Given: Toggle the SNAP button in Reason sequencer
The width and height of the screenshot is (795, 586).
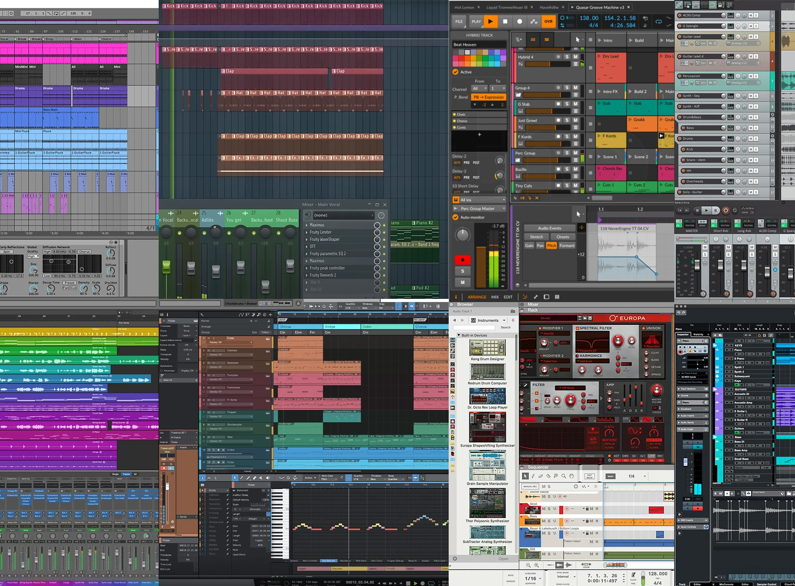Looking at the screenshot, I should 610,476.
